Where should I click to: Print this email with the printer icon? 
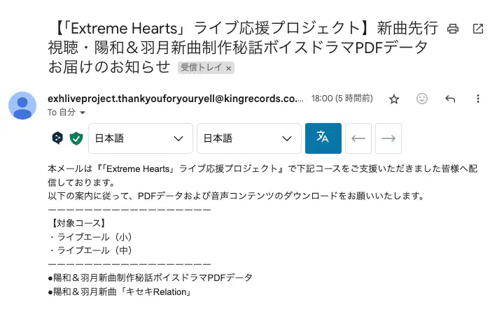[x=453, y=29]
